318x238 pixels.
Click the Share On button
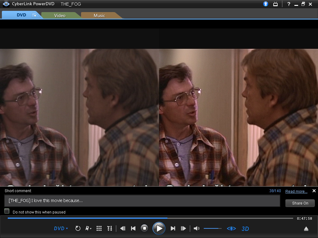point(300,203)
